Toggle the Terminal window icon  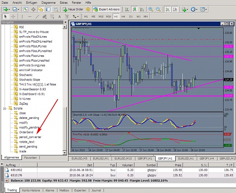[x=48, y=9]
